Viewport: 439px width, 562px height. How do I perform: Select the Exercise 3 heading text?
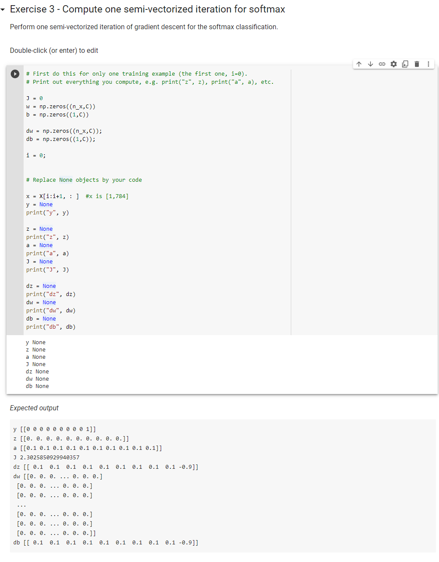146,9
